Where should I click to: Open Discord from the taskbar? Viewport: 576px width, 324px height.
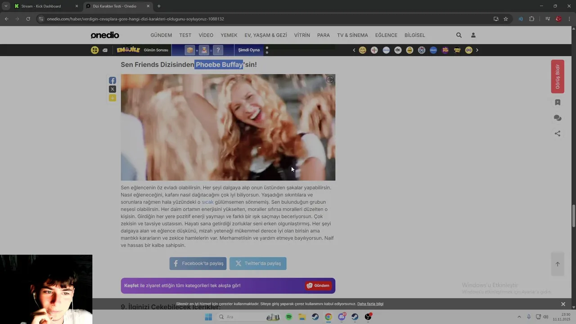[x=342, y=317]
